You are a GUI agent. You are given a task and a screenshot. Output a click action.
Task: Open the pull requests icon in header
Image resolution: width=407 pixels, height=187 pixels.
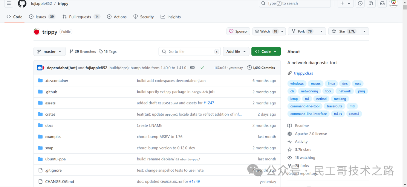(371, 3)
